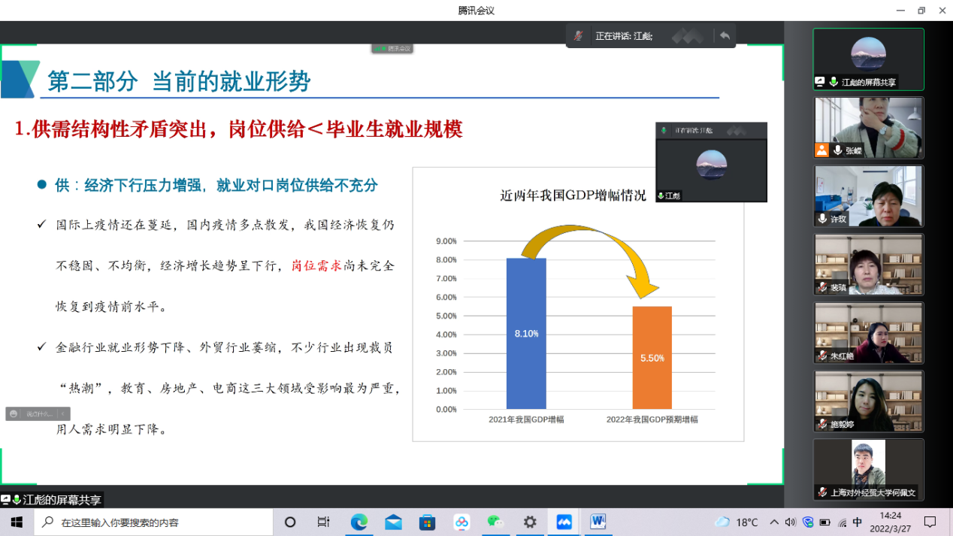The image size is (953, 536).
Task: Click 许玫's microphone icon on the video tile
Action: (x=823, y=219)
